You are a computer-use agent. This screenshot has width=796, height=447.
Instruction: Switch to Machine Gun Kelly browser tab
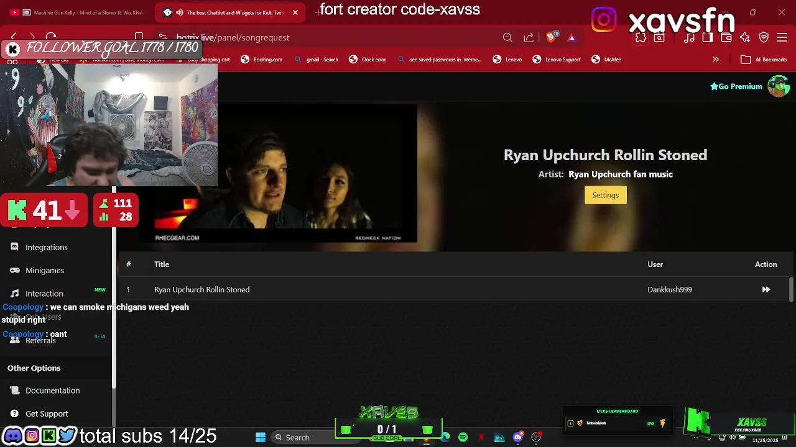77,12
